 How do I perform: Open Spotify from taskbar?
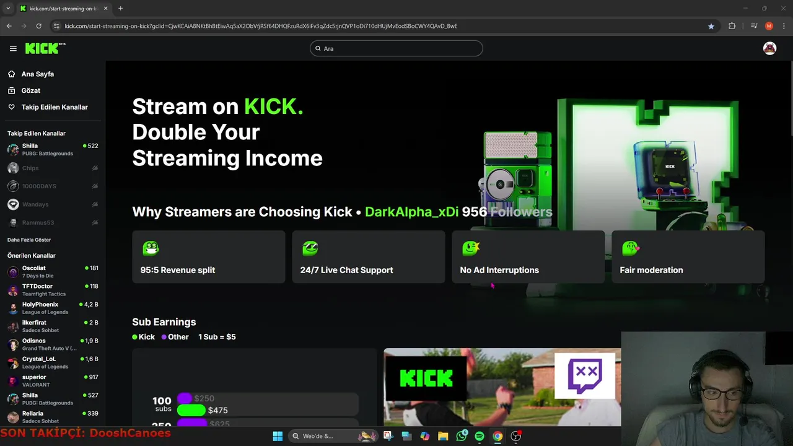(480, 436)
